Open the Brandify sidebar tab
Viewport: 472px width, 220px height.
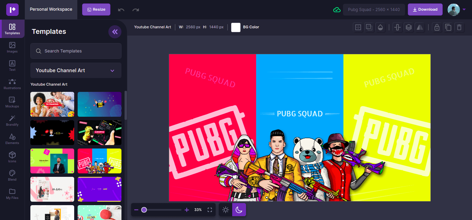(12, 121)
